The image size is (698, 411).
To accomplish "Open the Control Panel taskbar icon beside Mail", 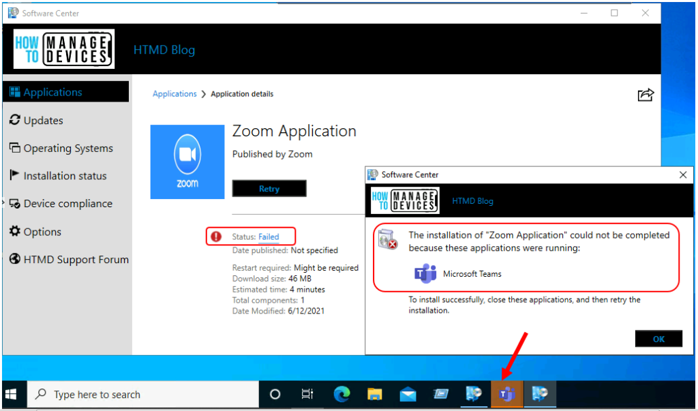I will tap(441, 395).
